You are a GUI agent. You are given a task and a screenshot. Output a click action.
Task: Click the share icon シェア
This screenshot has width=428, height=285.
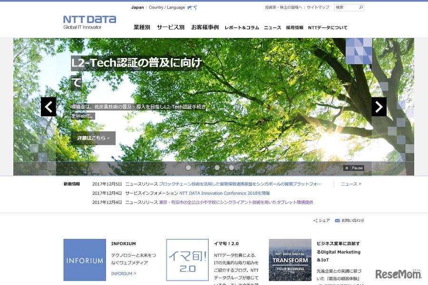pyautogui.click(x=321, y=220)
